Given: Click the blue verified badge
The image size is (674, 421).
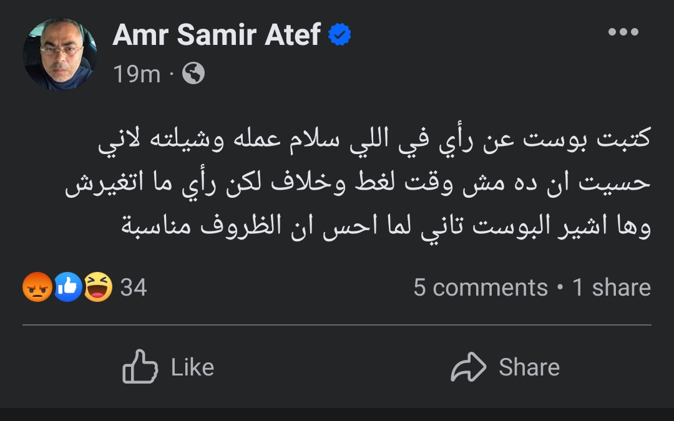Looking at the screenshot, I should pyautogui.click(x=339, y=35).
